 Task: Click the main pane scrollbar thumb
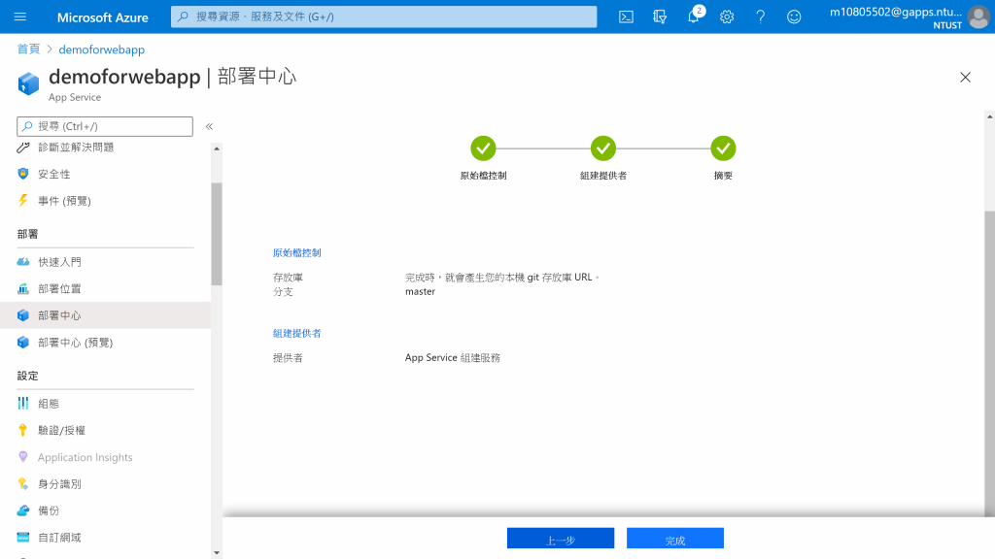click(x=989, y=363)
